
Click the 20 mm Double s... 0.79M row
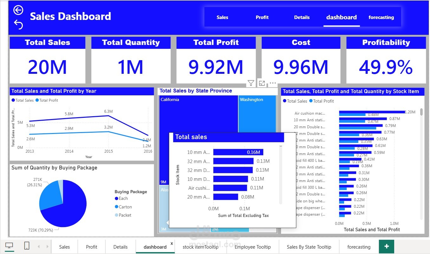click(345, 127)
